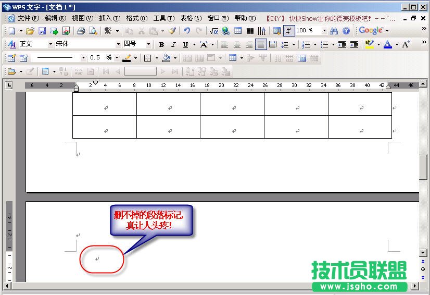Toggle Bold formatting
The width and height of the screenshot is (430, 295).
point(161,44)
